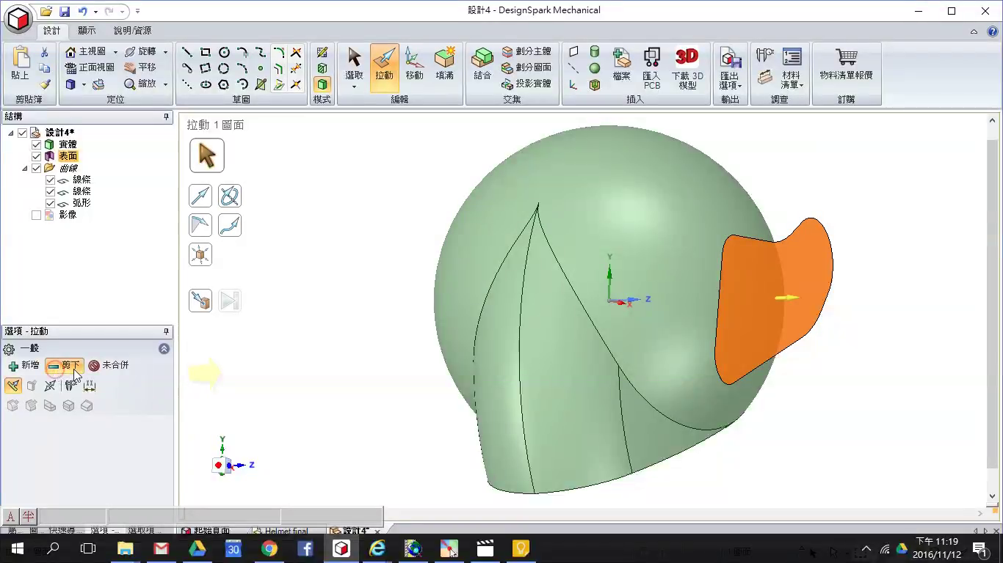The width and height of the screenshot is (1003, 563).
Task: Click the 貼上 paste icon
Action: tap(20, 64)
